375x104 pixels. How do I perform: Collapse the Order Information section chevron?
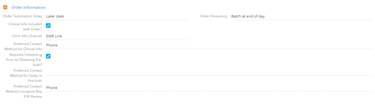pyautogui.click(x=5, y=7)
